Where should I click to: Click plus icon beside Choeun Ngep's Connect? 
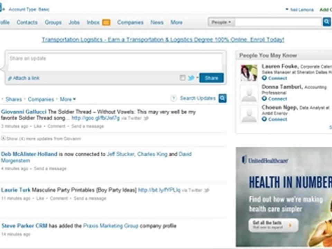pyautogui.click(x=264, y=119)
